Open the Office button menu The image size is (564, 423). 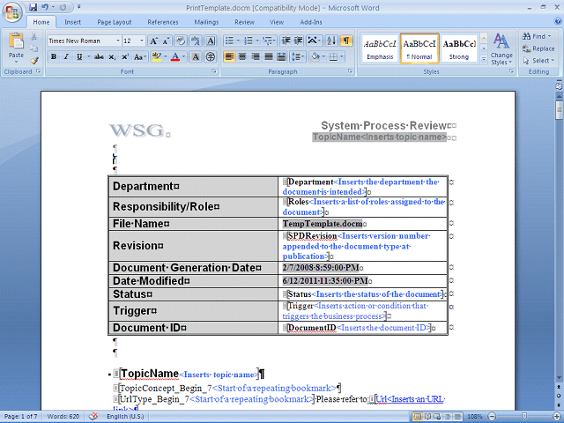[12, 13]
